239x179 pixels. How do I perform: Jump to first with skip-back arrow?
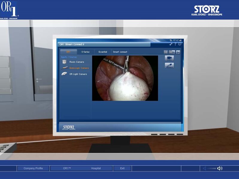point(166,52)
